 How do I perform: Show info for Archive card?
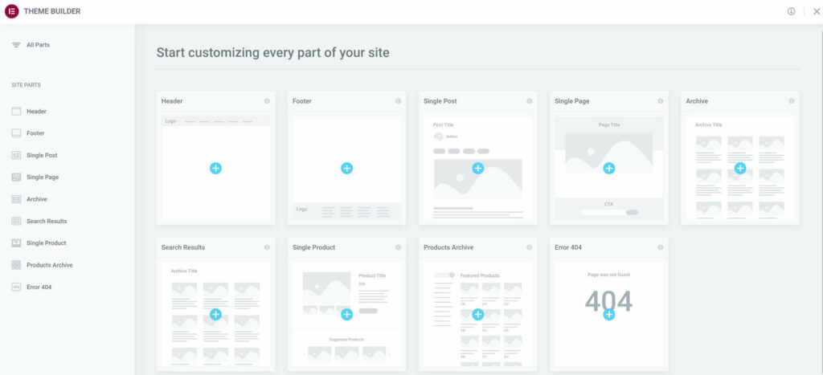point(792,101)
